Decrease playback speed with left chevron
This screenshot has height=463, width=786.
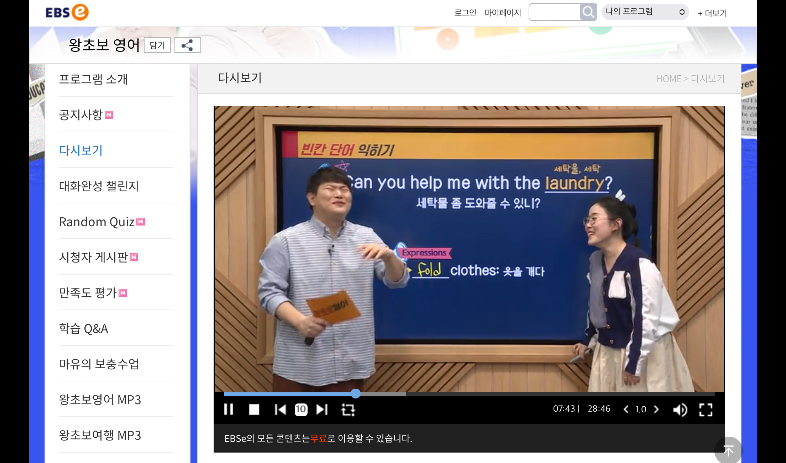(x=626, y=409)
